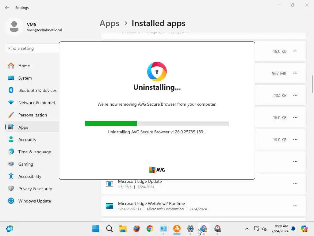Image resolution: width=314 pixels, height=236 pixels.
Task: Open Privacy & security settings
Action: (x=32, y=189)
